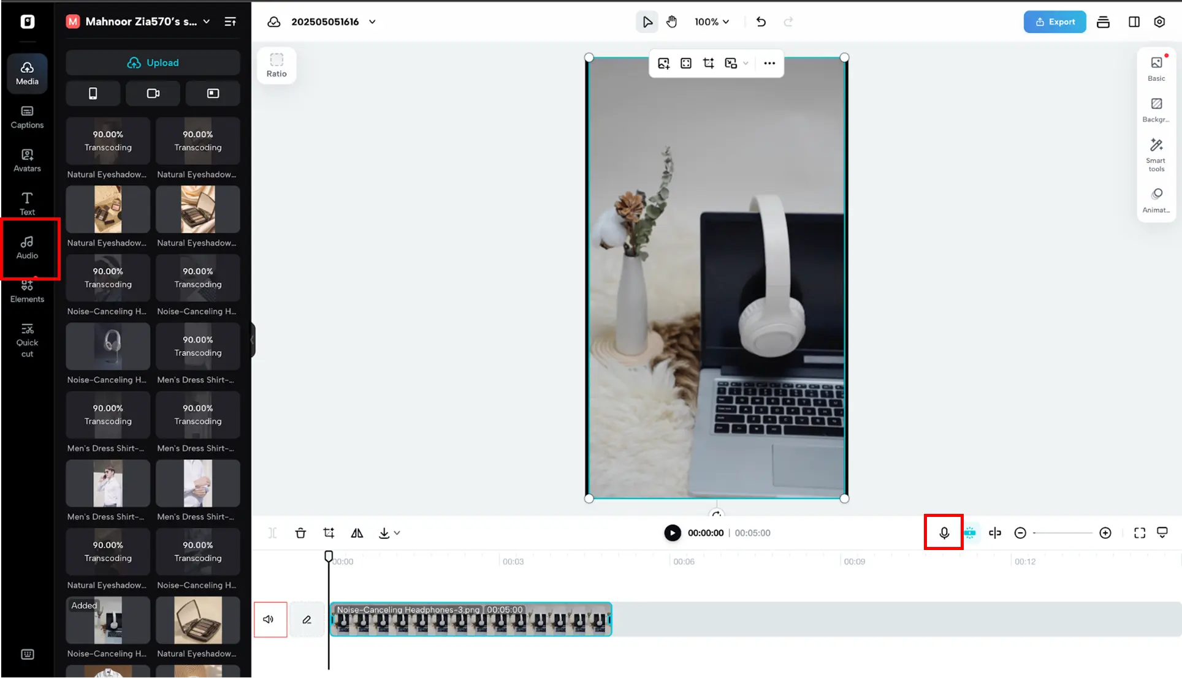Open the Background properties panel

(1156, 110)
